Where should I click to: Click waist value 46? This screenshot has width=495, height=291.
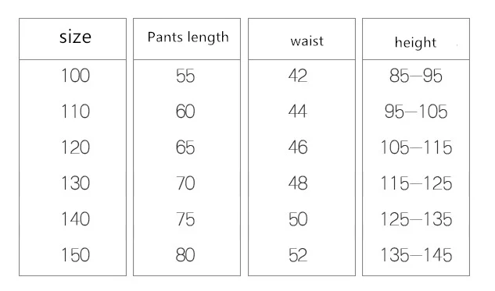click(298, 147)
